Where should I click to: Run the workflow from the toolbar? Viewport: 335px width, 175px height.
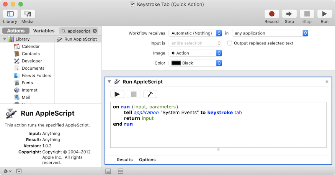pos(324,14)
